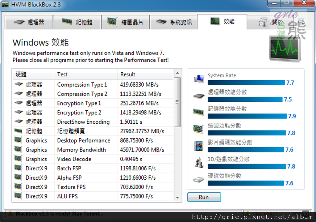Click the result value 27962.37757 MB/s
Viewport: 316px width, 222px height.
[142, 131]
